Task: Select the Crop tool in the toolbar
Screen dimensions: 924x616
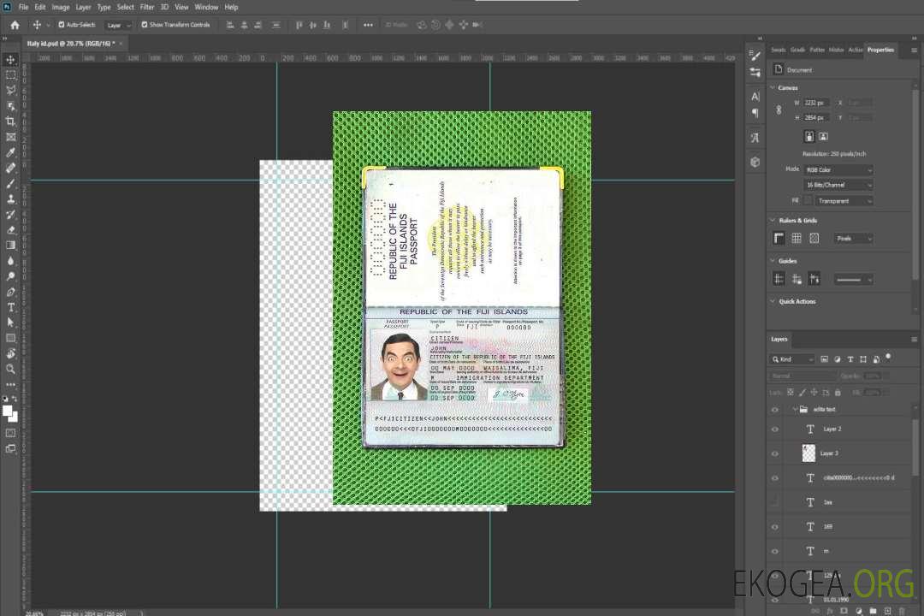Action: pos(11,121)
